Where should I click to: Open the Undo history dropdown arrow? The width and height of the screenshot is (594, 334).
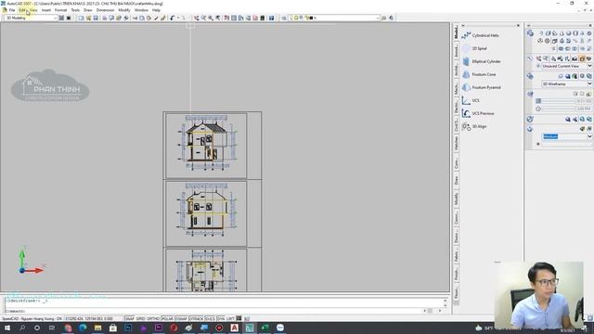177,18
